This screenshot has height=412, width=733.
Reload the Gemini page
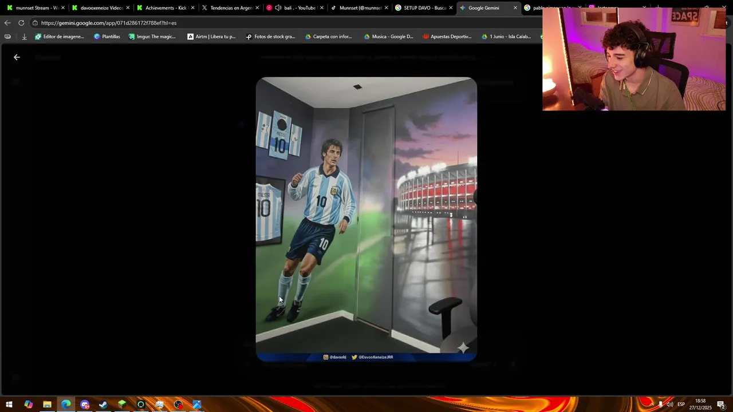click(21, 23)
